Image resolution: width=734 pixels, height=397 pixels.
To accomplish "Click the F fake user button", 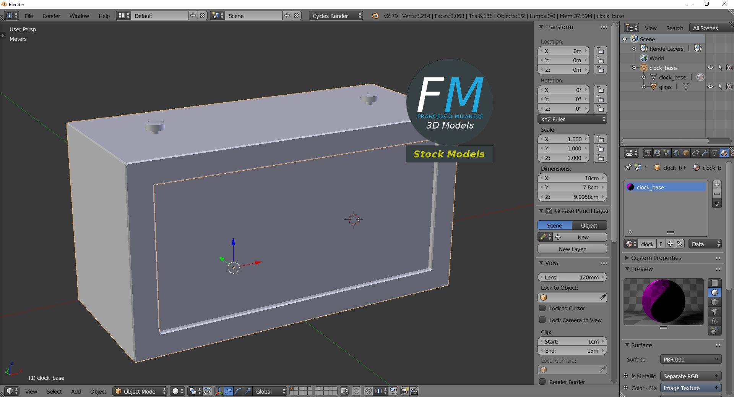I will (661, 244).
